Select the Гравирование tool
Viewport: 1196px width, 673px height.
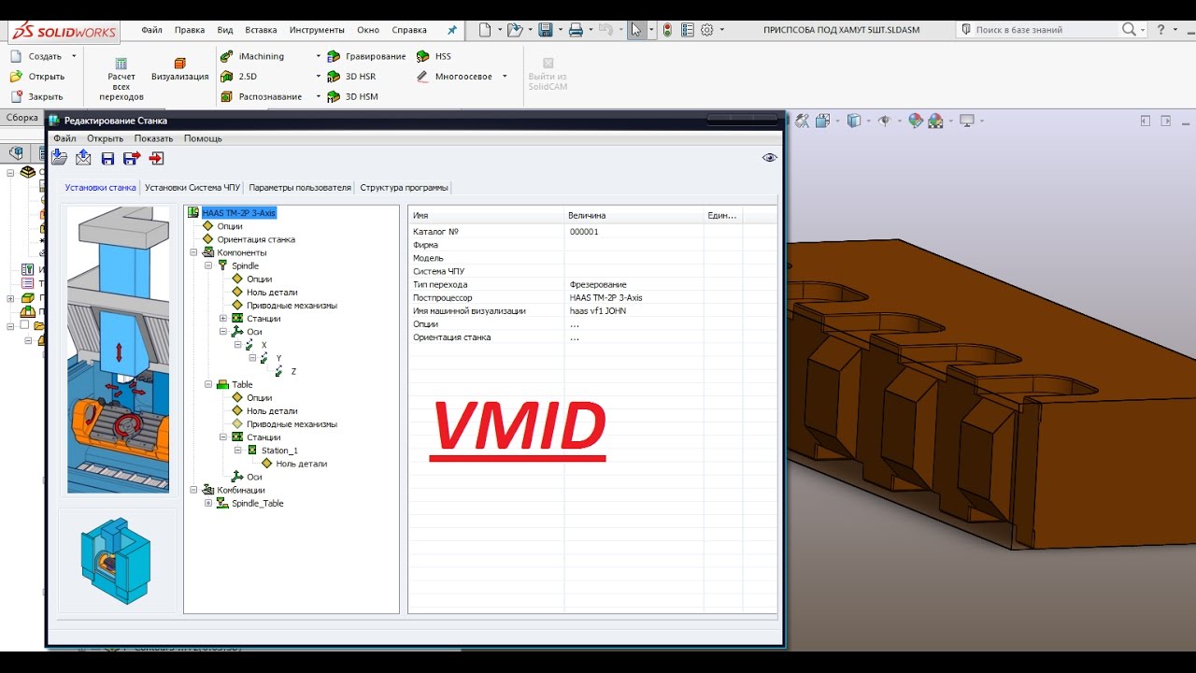click(366, 56)
